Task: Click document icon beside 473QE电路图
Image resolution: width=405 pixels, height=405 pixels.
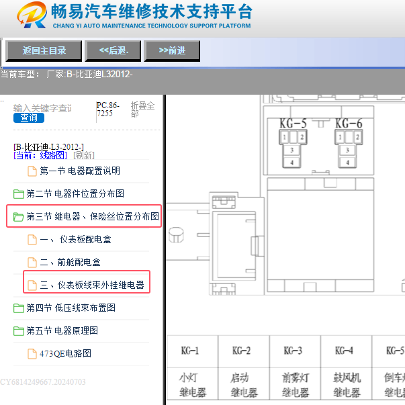Action: 32,354
